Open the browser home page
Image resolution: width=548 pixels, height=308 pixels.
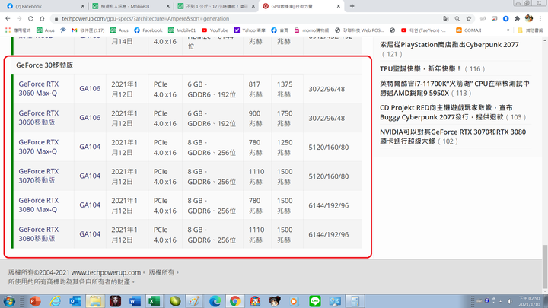coord(42,18)
